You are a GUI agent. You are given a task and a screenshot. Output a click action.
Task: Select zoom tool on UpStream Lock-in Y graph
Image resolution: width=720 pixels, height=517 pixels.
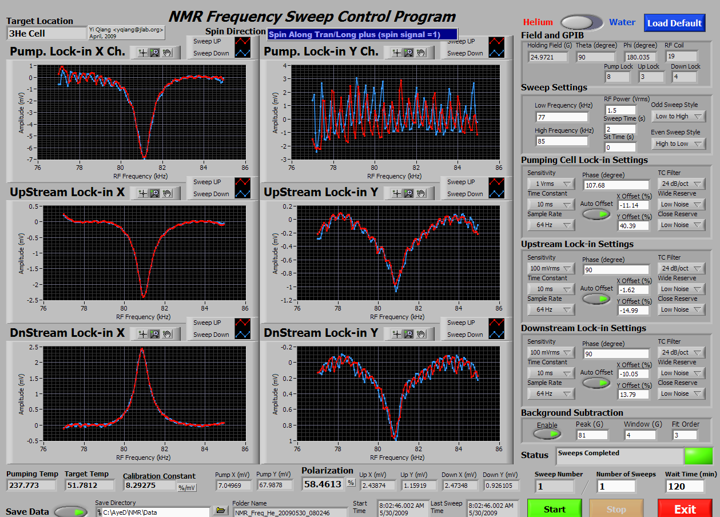pos(409,193)
